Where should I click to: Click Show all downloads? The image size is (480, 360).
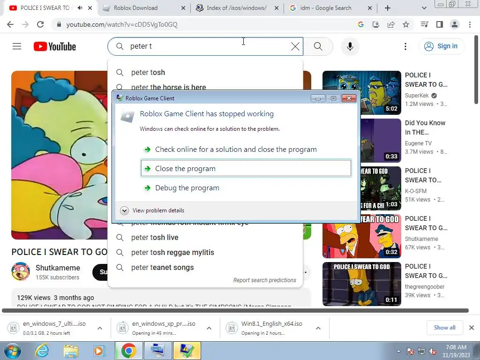tap(444, 328)
